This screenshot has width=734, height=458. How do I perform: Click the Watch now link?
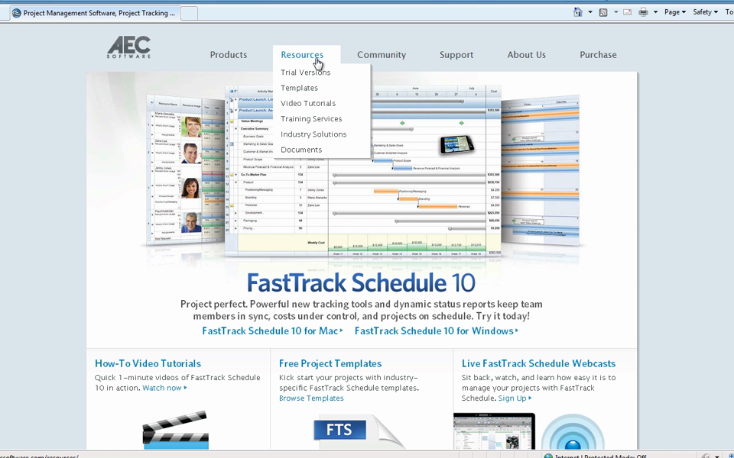click(x=164, y=388)
